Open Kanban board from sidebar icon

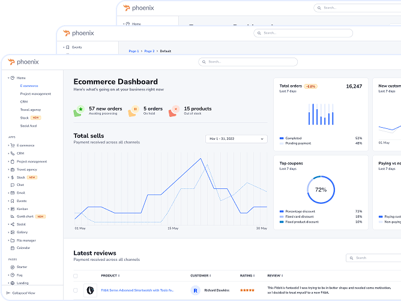click(12, 209)
